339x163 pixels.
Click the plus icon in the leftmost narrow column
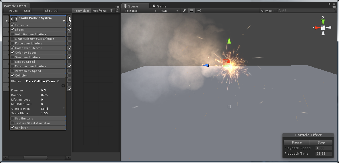coord(7,21)
